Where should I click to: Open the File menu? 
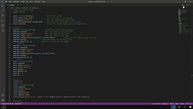pos(6,2)
